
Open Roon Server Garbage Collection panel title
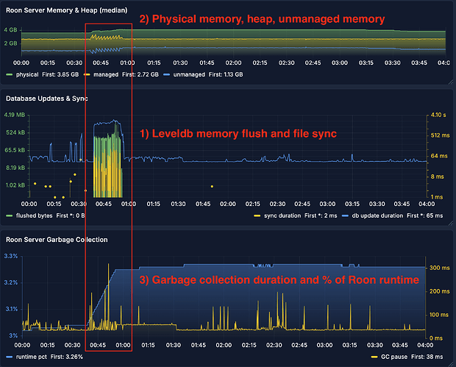57,240
